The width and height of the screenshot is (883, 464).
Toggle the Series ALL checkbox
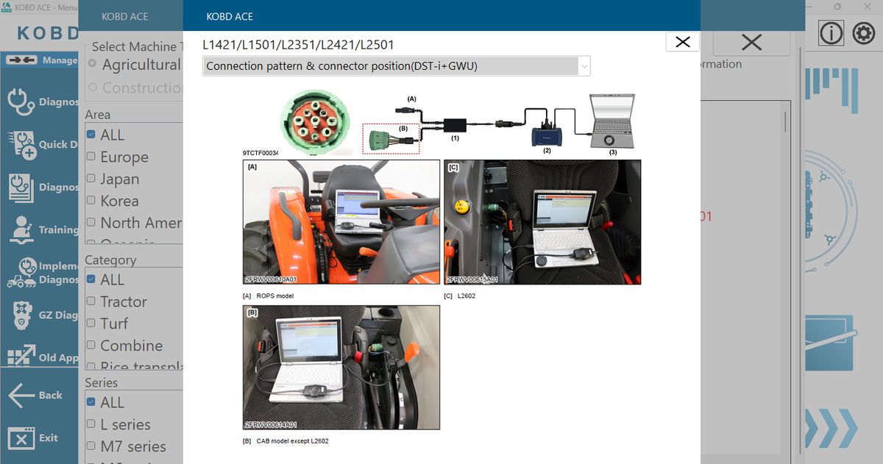91,402
